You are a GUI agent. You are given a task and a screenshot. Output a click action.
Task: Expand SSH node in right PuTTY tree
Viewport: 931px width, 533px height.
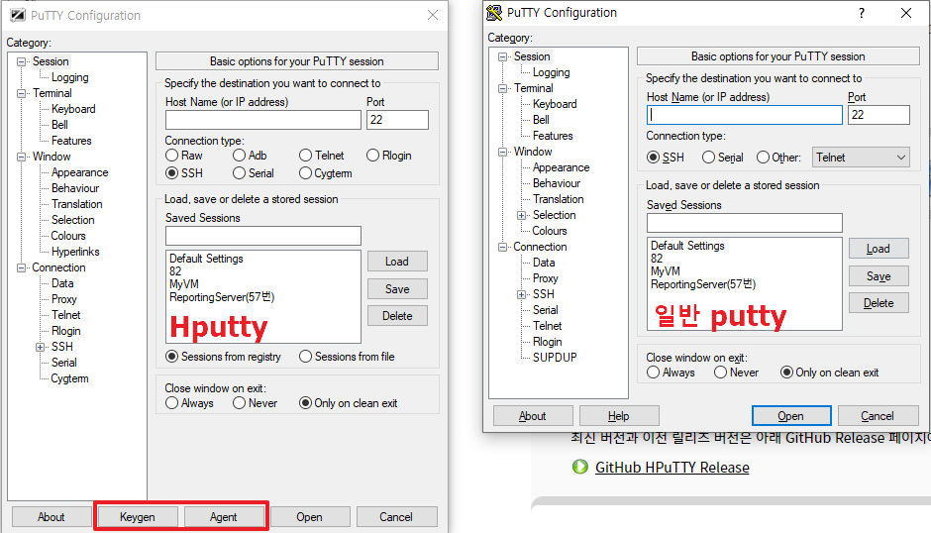coord(521,294)
